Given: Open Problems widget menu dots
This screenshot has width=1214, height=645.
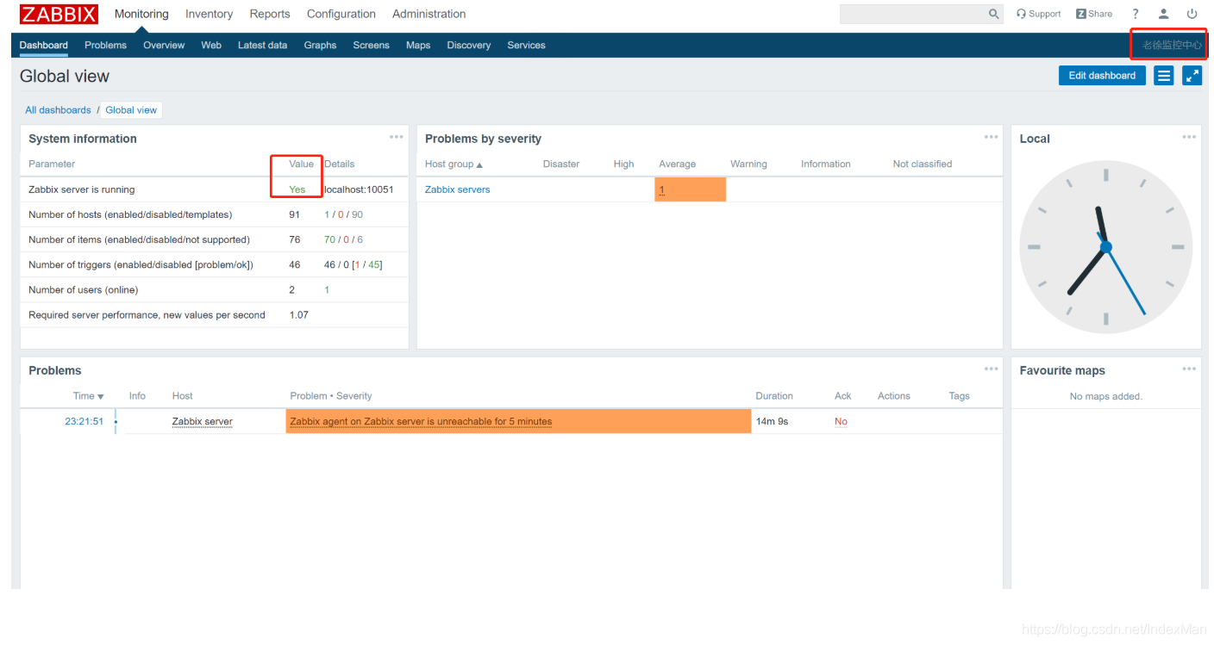Looking at the screenshot, I should point(991,369).
